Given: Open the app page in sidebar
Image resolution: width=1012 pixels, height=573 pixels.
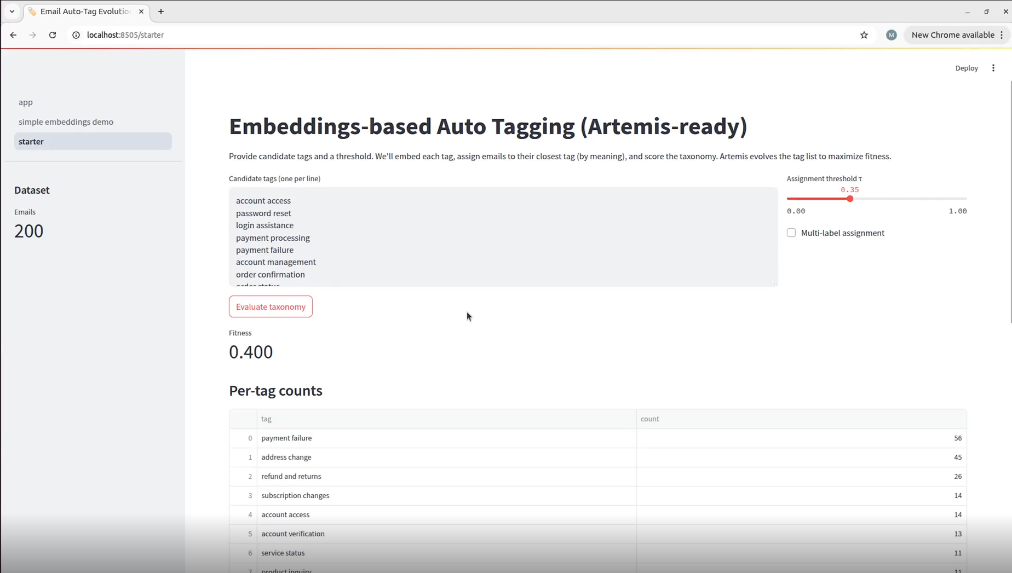Looking at the screenshot, I should coord(26,102).
